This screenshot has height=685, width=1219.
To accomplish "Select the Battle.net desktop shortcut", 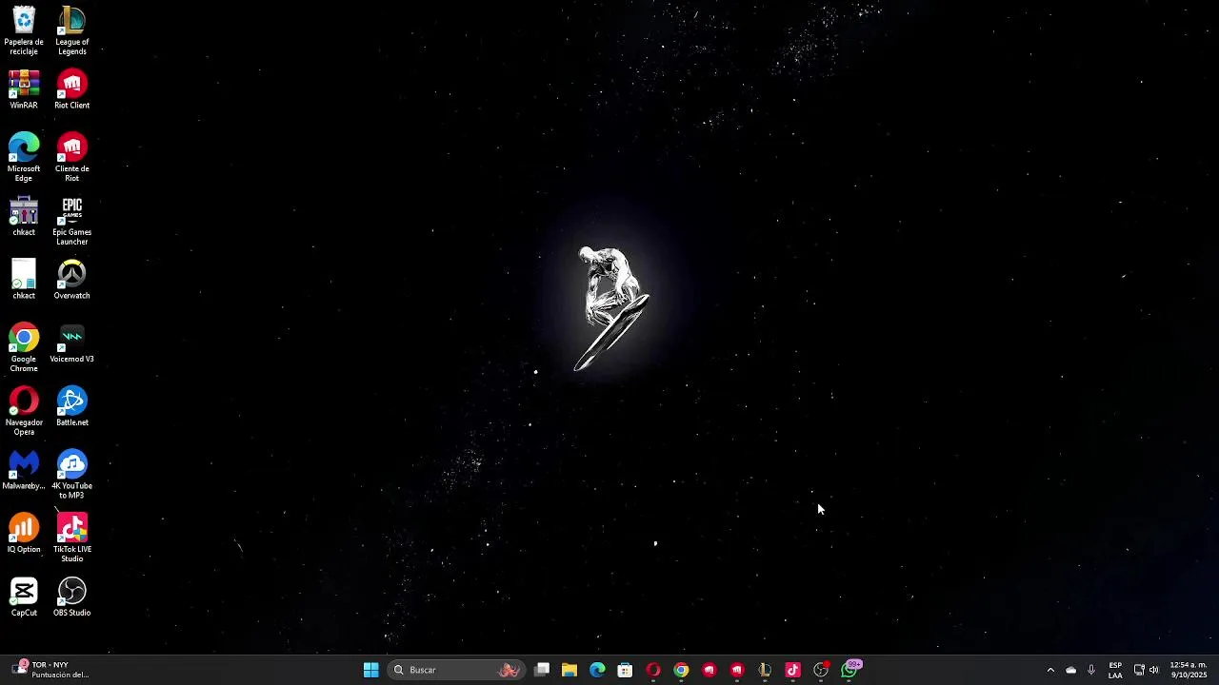I will (72, 407).
